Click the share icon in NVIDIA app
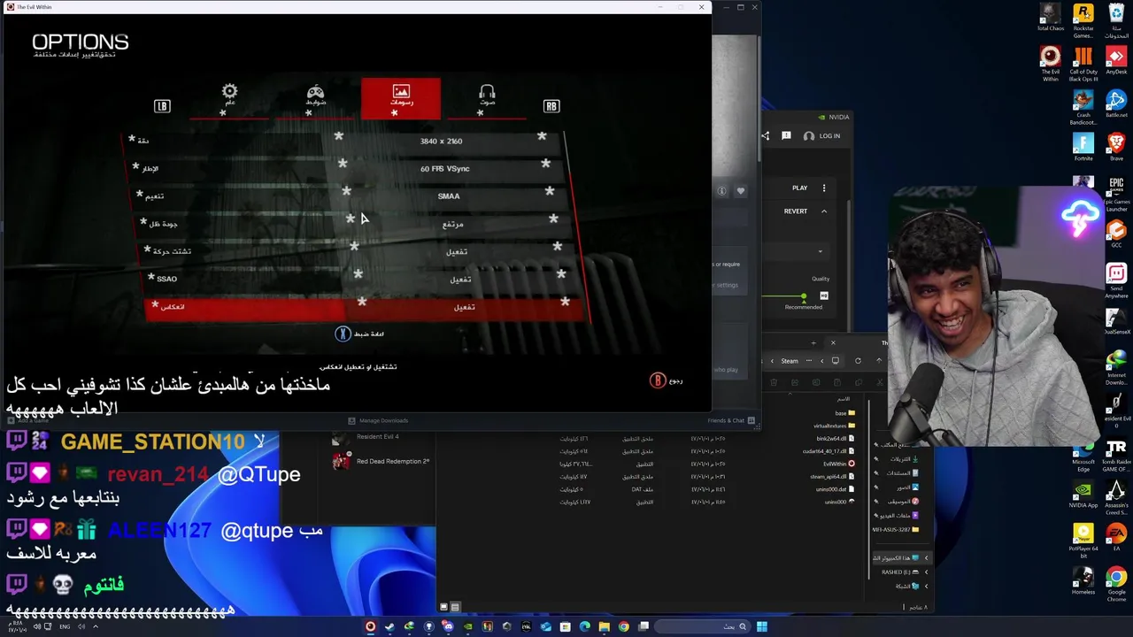Screen dimensions: 1133x637 click(x=765, y=135)
